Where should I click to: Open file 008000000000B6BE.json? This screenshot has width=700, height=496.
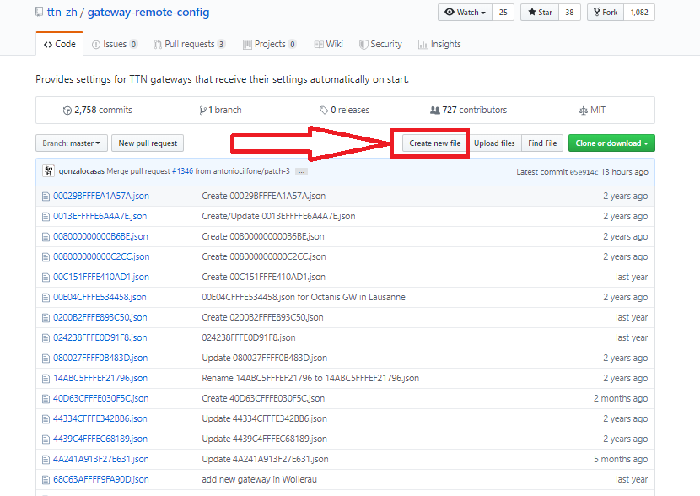click(x=100, y=236)
